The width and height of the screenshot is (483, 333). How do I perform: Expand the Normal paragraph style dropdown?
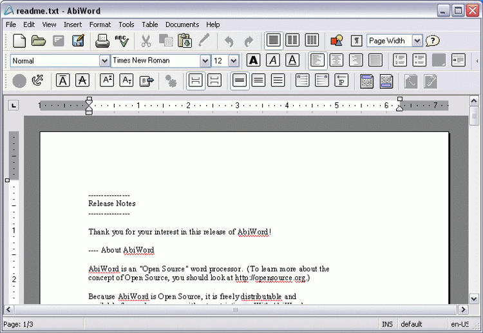click(x=104, y=61)
